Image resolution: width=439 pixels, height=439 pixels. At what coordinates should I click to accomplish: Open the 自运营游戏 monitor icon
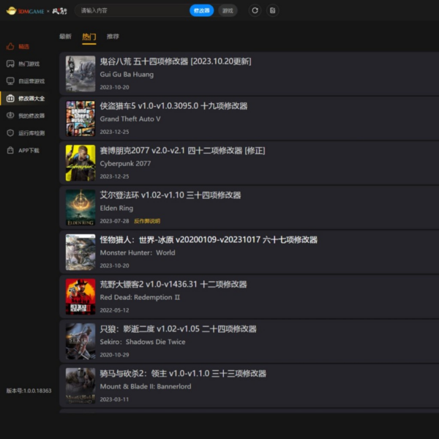tap(10, 81)
